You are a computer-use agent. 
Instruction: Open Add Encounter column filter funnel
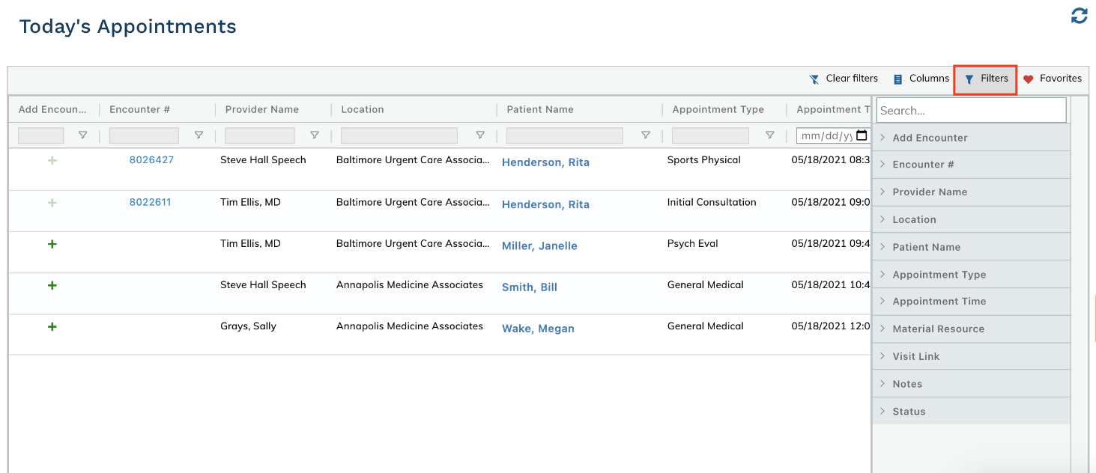tap(83, 135)
